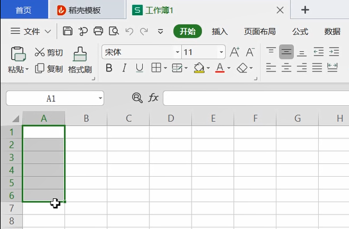Click the table style icon
Viewport: 349px width, 229px height.
click(177, 68)
